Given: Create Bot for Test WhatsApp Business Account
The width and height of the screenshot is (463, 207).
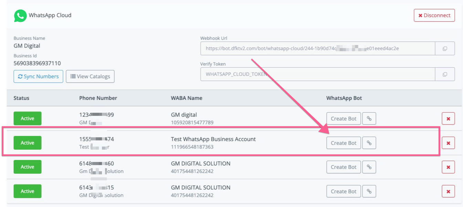Looking at the screenshot, I should coord(344,143).
